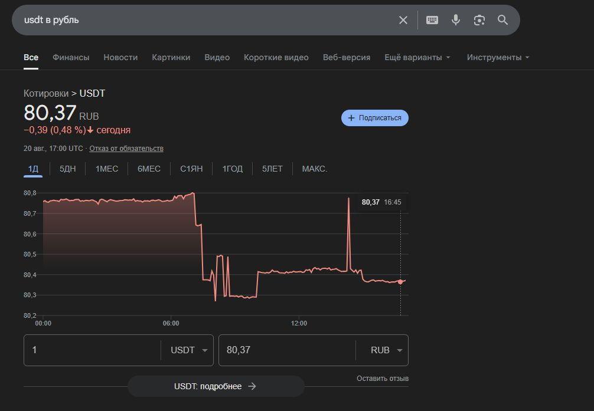This screenshot has width=594, height=411.
Task: Click the USDT amount field showing 1
Action: (92, 350)
